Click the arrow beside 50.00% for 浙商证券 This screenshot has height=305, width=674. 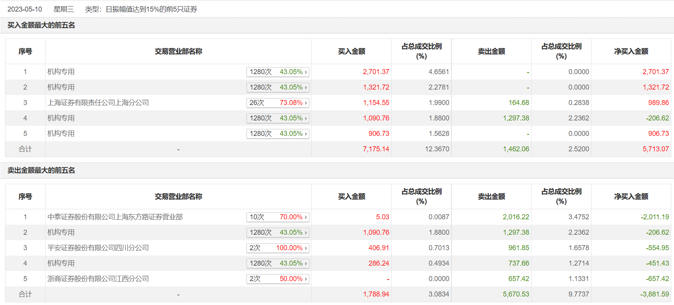click(306, 279)
